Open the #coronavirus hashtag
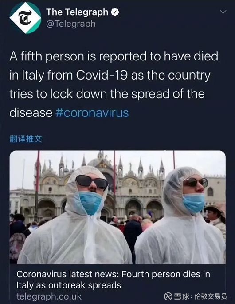This screenshot has width=235, height=304. pyautogui.click(x=92, y=112)
